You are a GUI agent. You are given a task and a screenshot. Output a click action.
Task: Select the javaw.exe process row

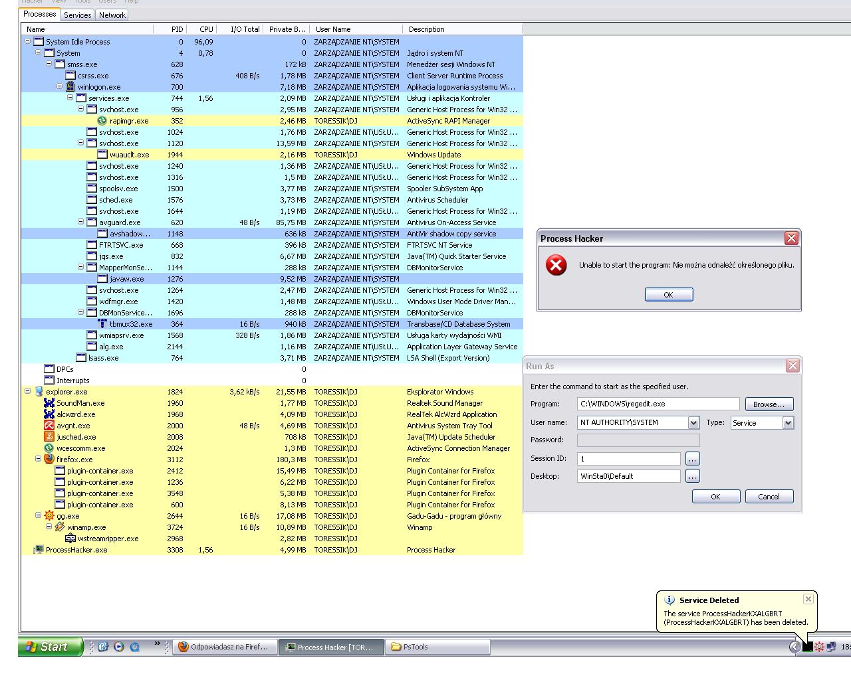272,279
